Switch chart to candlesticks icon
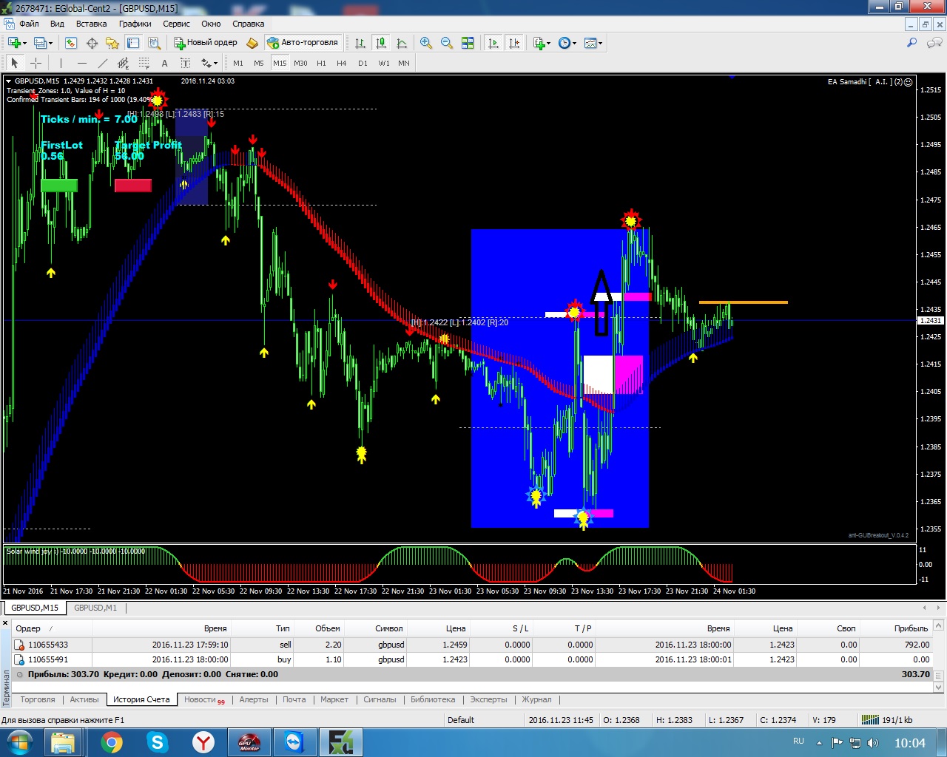This screenshot has height=757, width=947. (x=381, y=43)
